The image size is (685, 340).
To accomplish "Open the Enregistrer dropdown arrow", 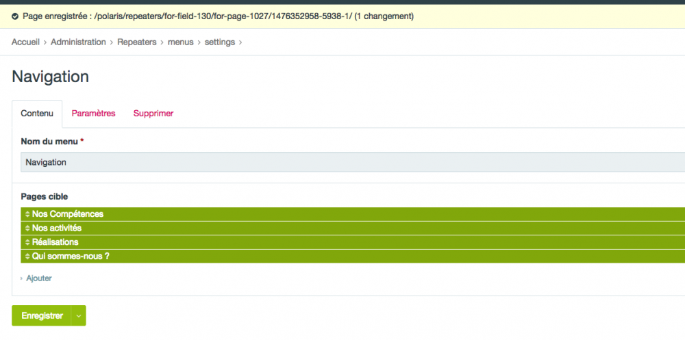I will [79, 316].
